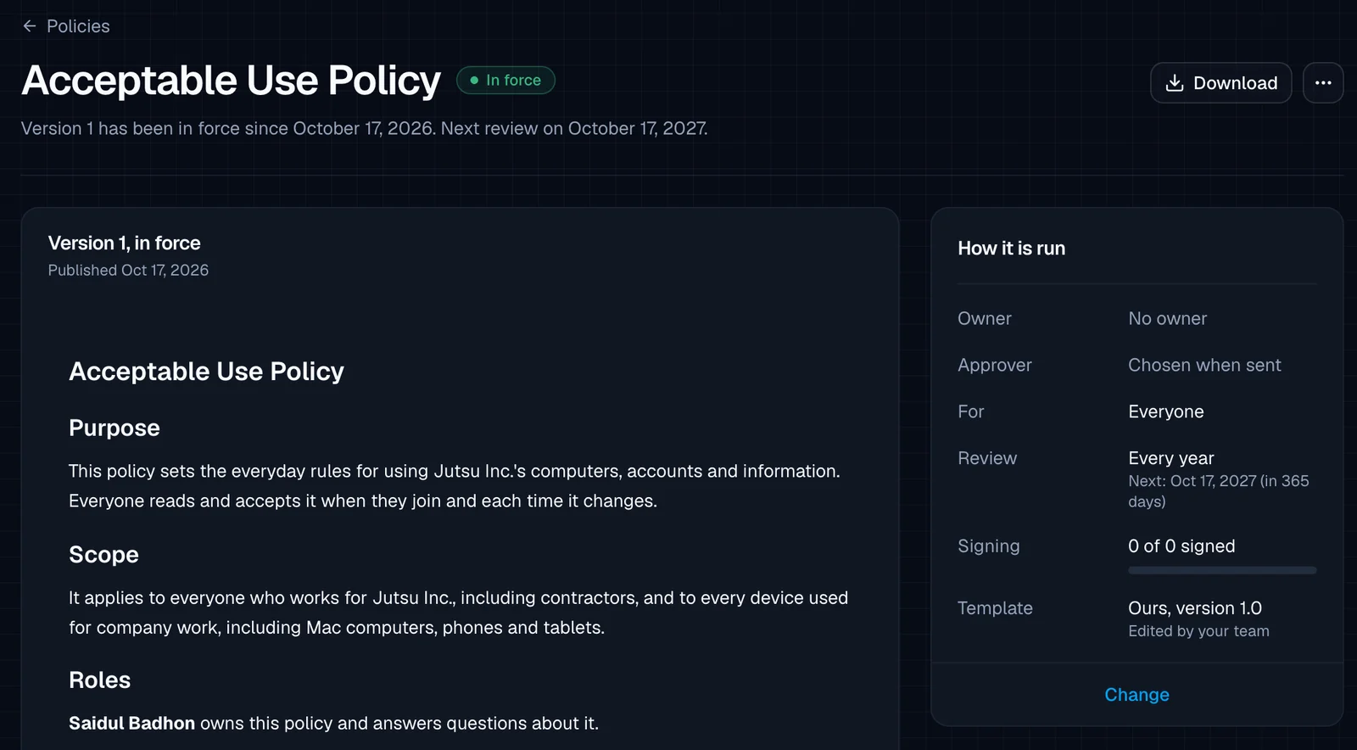Click the document's 'Acceptable Use Policy' heading
This screenshot has width=1357, height=750.
tap(206, 372)
